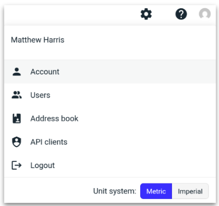The width and height of the screenshot is (219, 206).
Task: Click the grey user avatar icon
Action: tap(205, 13)
